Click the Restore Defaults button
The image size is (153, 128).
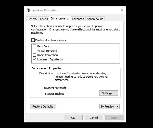(43, 106)
